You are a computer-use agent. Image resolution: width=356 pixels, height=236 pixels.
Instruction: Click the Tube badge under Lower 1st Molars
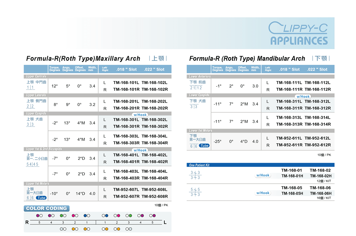[x=204, y=146]
